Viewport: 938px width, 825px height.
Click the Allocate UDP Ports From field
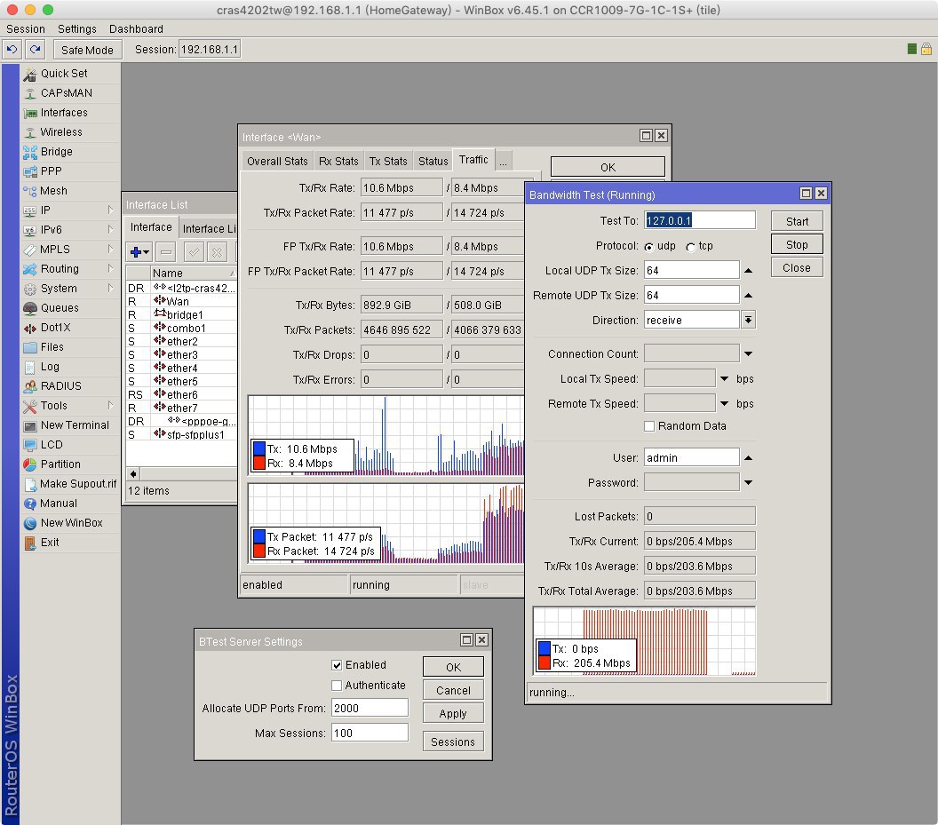coord(370,709)
